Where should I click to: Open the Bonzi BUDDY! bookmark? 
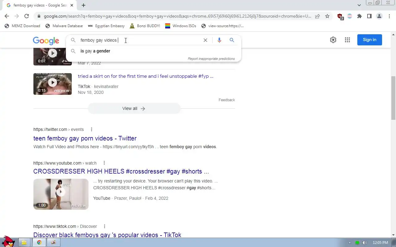tap(145, 26)
